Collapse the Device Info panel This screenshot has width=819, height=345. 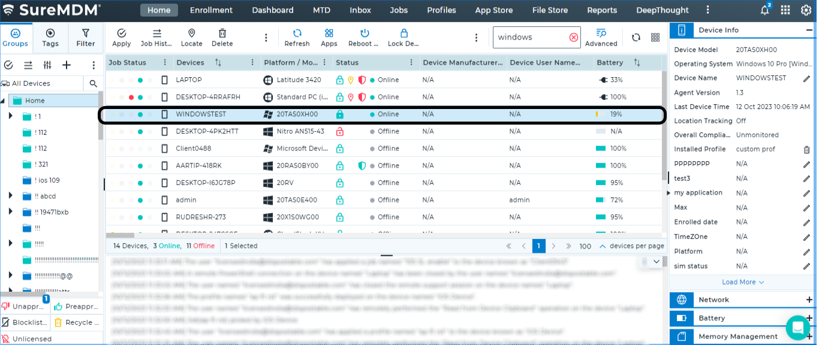809,30
